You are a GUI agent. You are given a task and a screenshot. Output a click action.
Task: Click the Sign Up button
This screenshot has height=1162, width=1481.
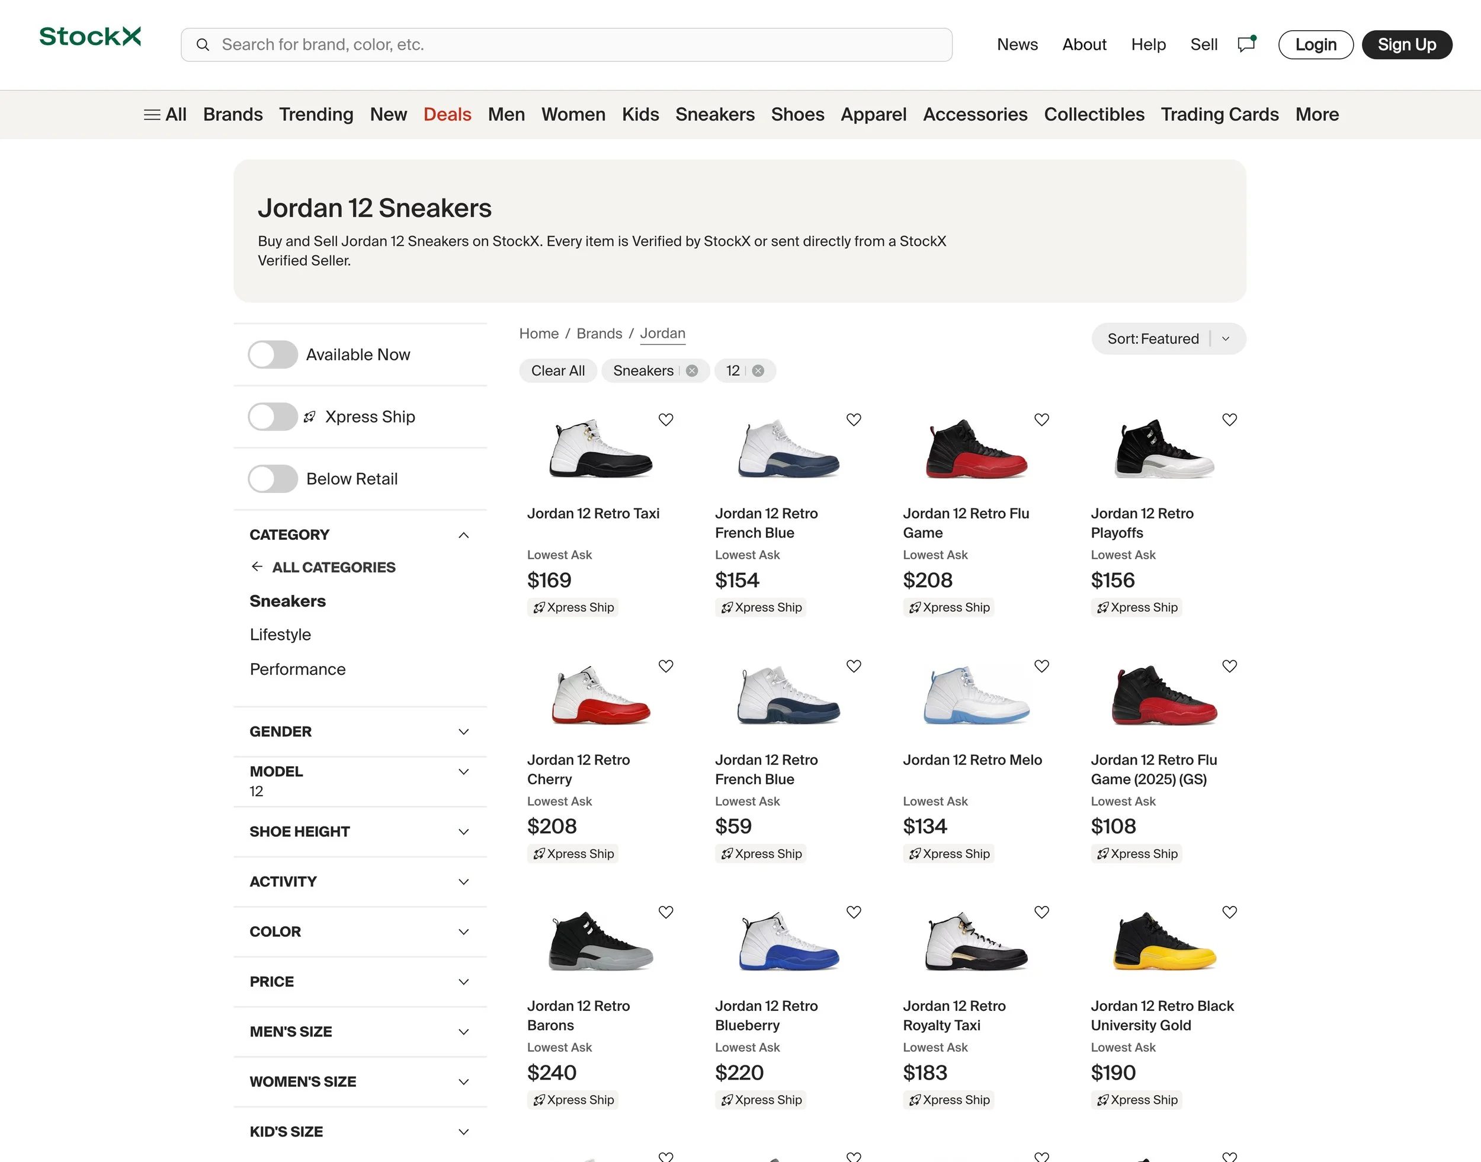[1407, 45]
